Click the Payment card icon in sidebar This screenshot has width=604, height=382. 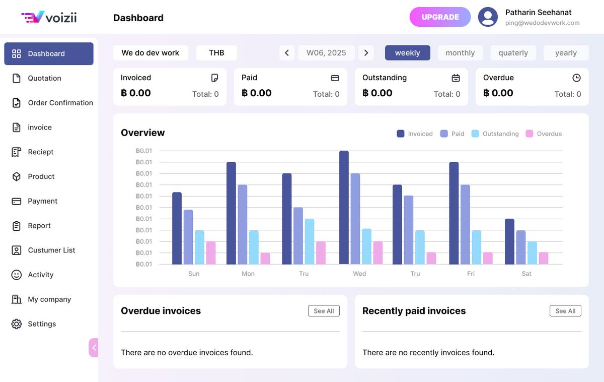(17, 201)
